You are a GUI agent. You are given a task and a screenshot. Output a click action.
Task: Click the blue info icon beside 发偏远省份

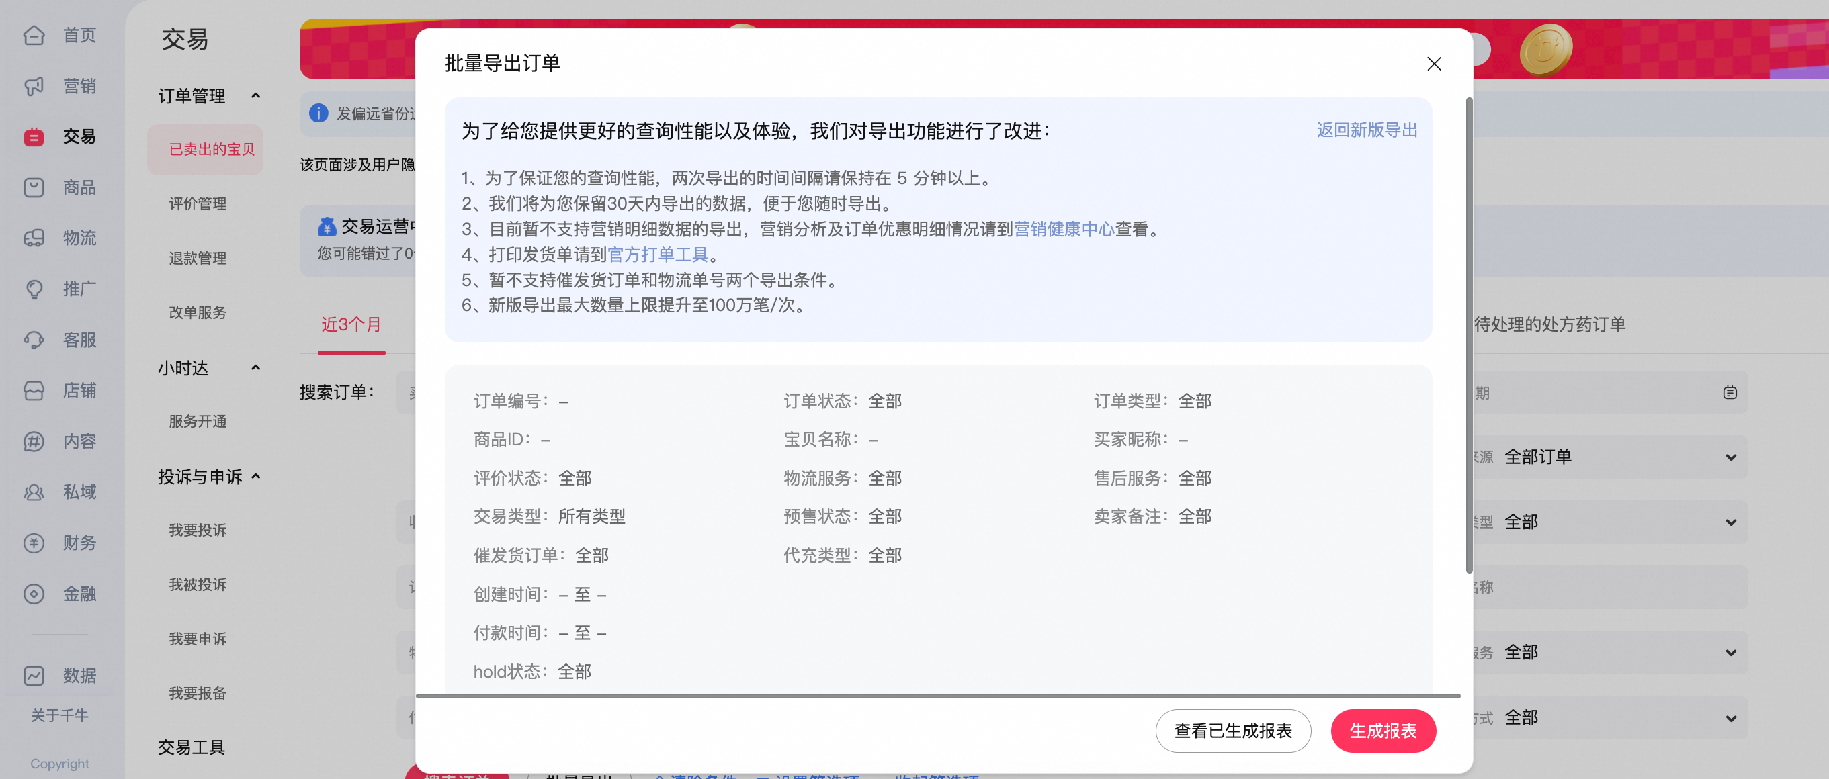pos(318,113)
